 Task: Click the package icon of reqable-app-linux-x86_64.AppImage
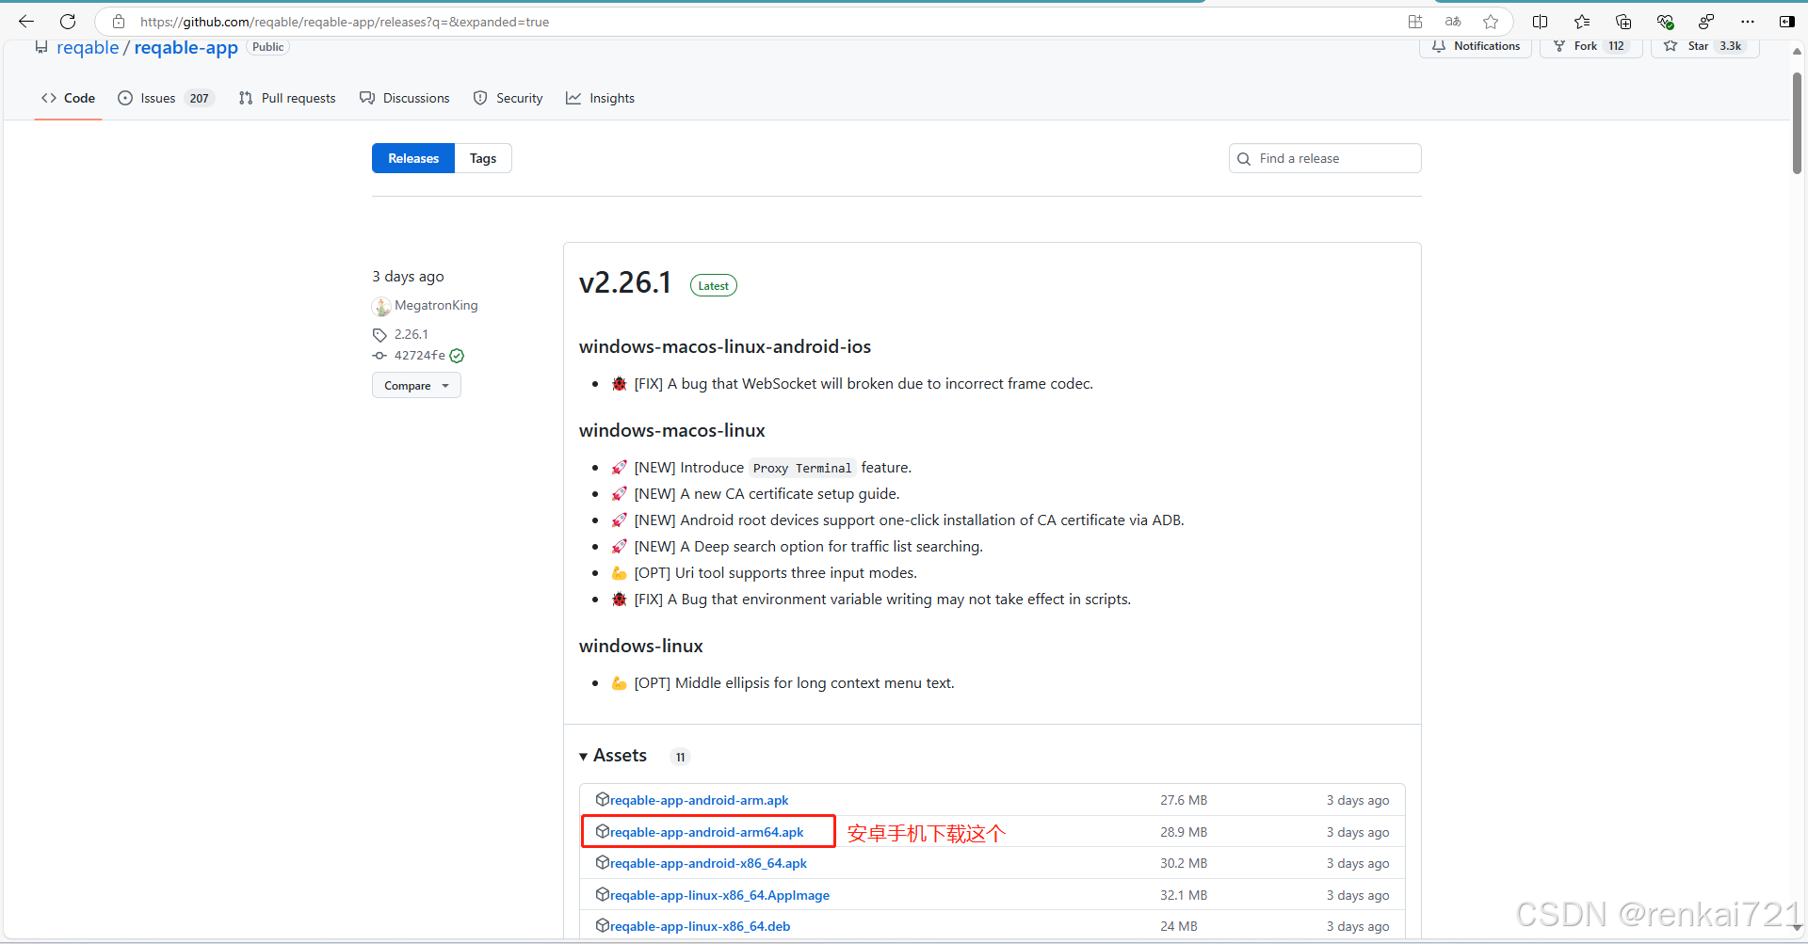[x=603, y=894]
